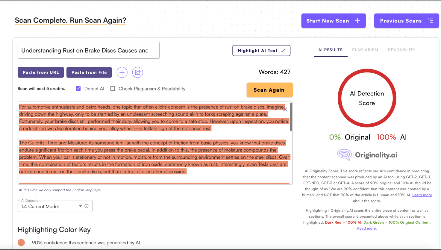Click the text area scrollbar

(291, 117)
